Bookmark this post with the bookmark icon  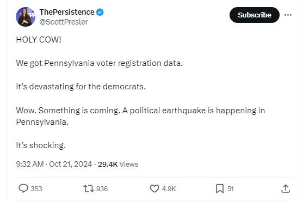tap(220, 188)
